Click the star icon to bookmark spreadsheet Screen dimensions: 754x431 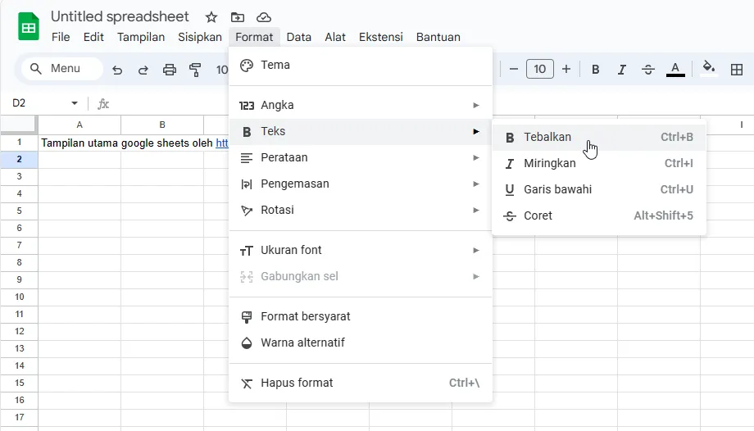pos(211,17)
